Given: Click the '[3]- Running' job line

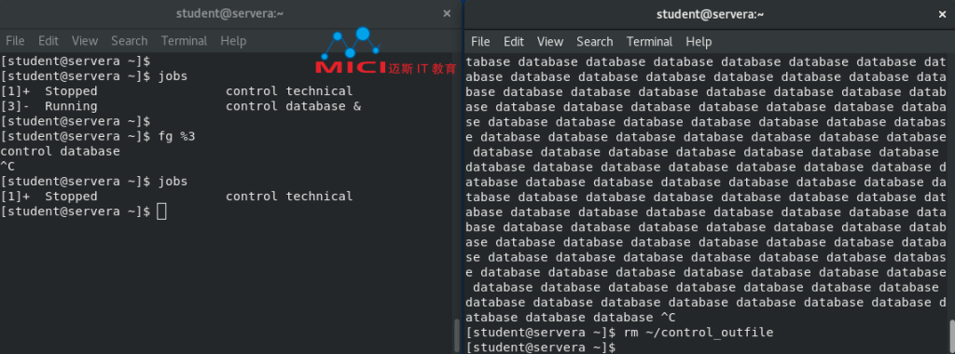Looking at the screenshot, I should tap(181, 106).
